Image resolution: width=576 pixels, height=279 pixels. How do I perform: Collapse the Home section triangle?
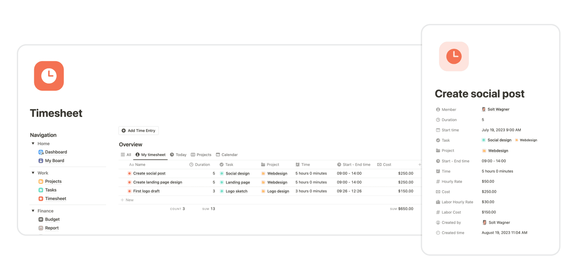click(x=33, y=144)
